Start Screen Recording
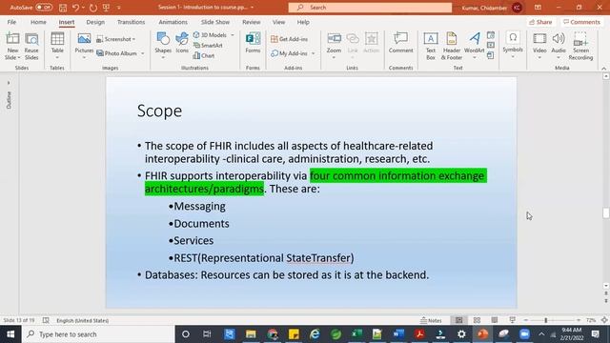 click(x=580, y=47)
